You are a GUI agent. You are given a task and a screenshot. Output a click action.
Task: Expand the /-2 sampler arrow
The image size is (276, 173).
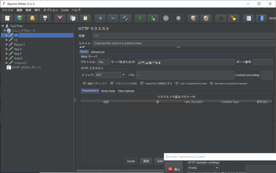point(7,40)
